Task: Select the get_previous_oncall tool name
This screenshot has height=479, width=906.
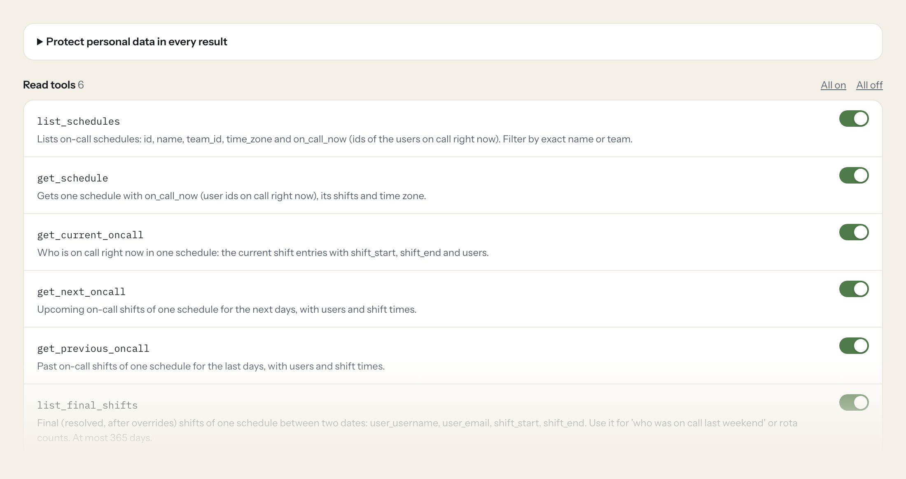Action: click(x=93, y=349)
